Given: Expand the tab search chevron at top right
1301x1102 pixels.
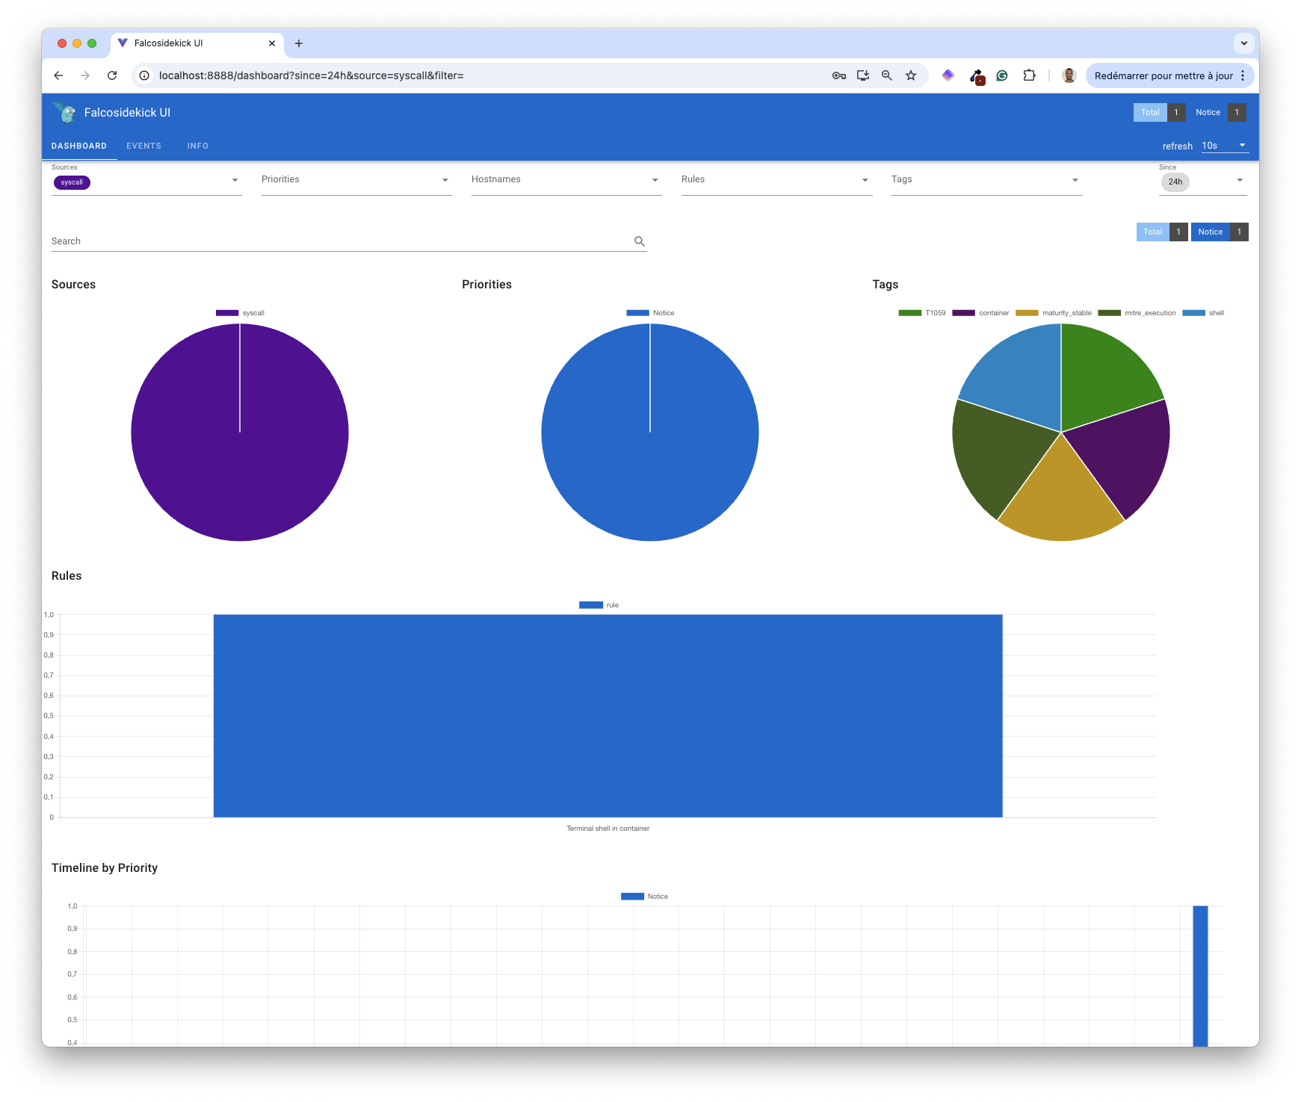Looking at the screenshot, I should [x=1244, y=43].
